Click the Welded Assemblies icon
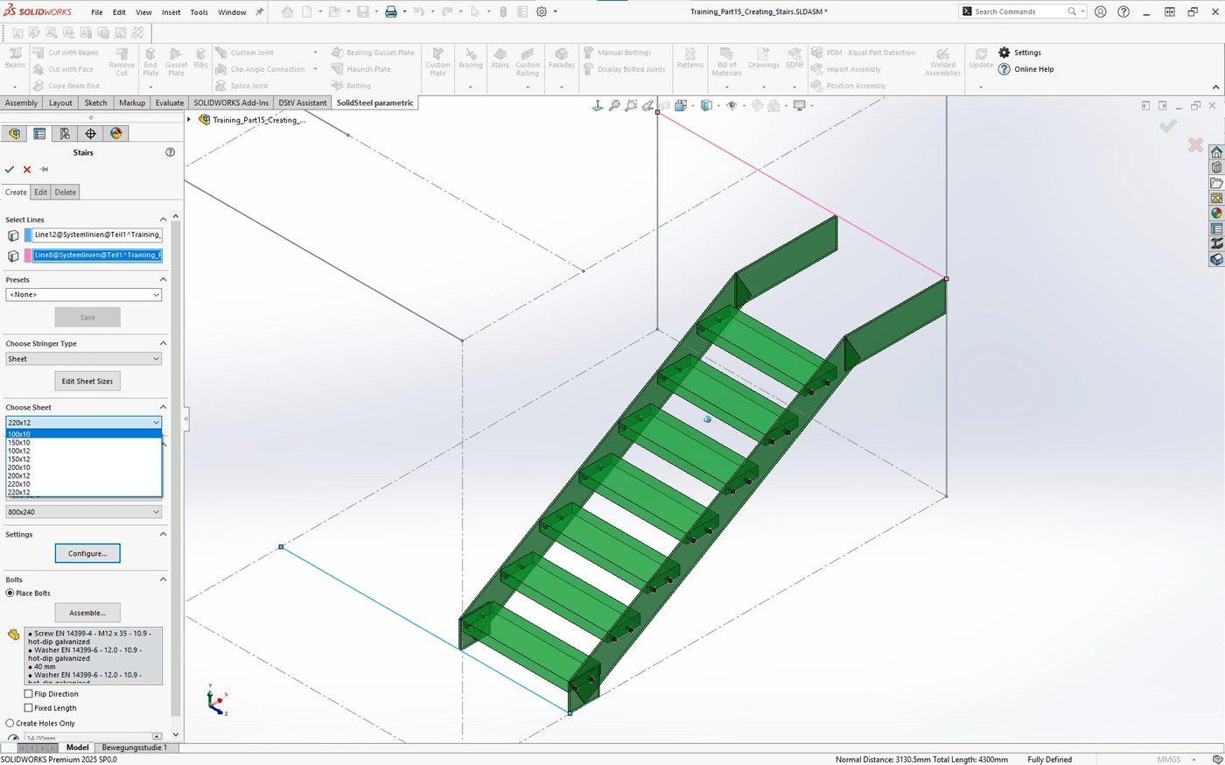The height and width of the screenshot is (765, 1225). (942, 60)
